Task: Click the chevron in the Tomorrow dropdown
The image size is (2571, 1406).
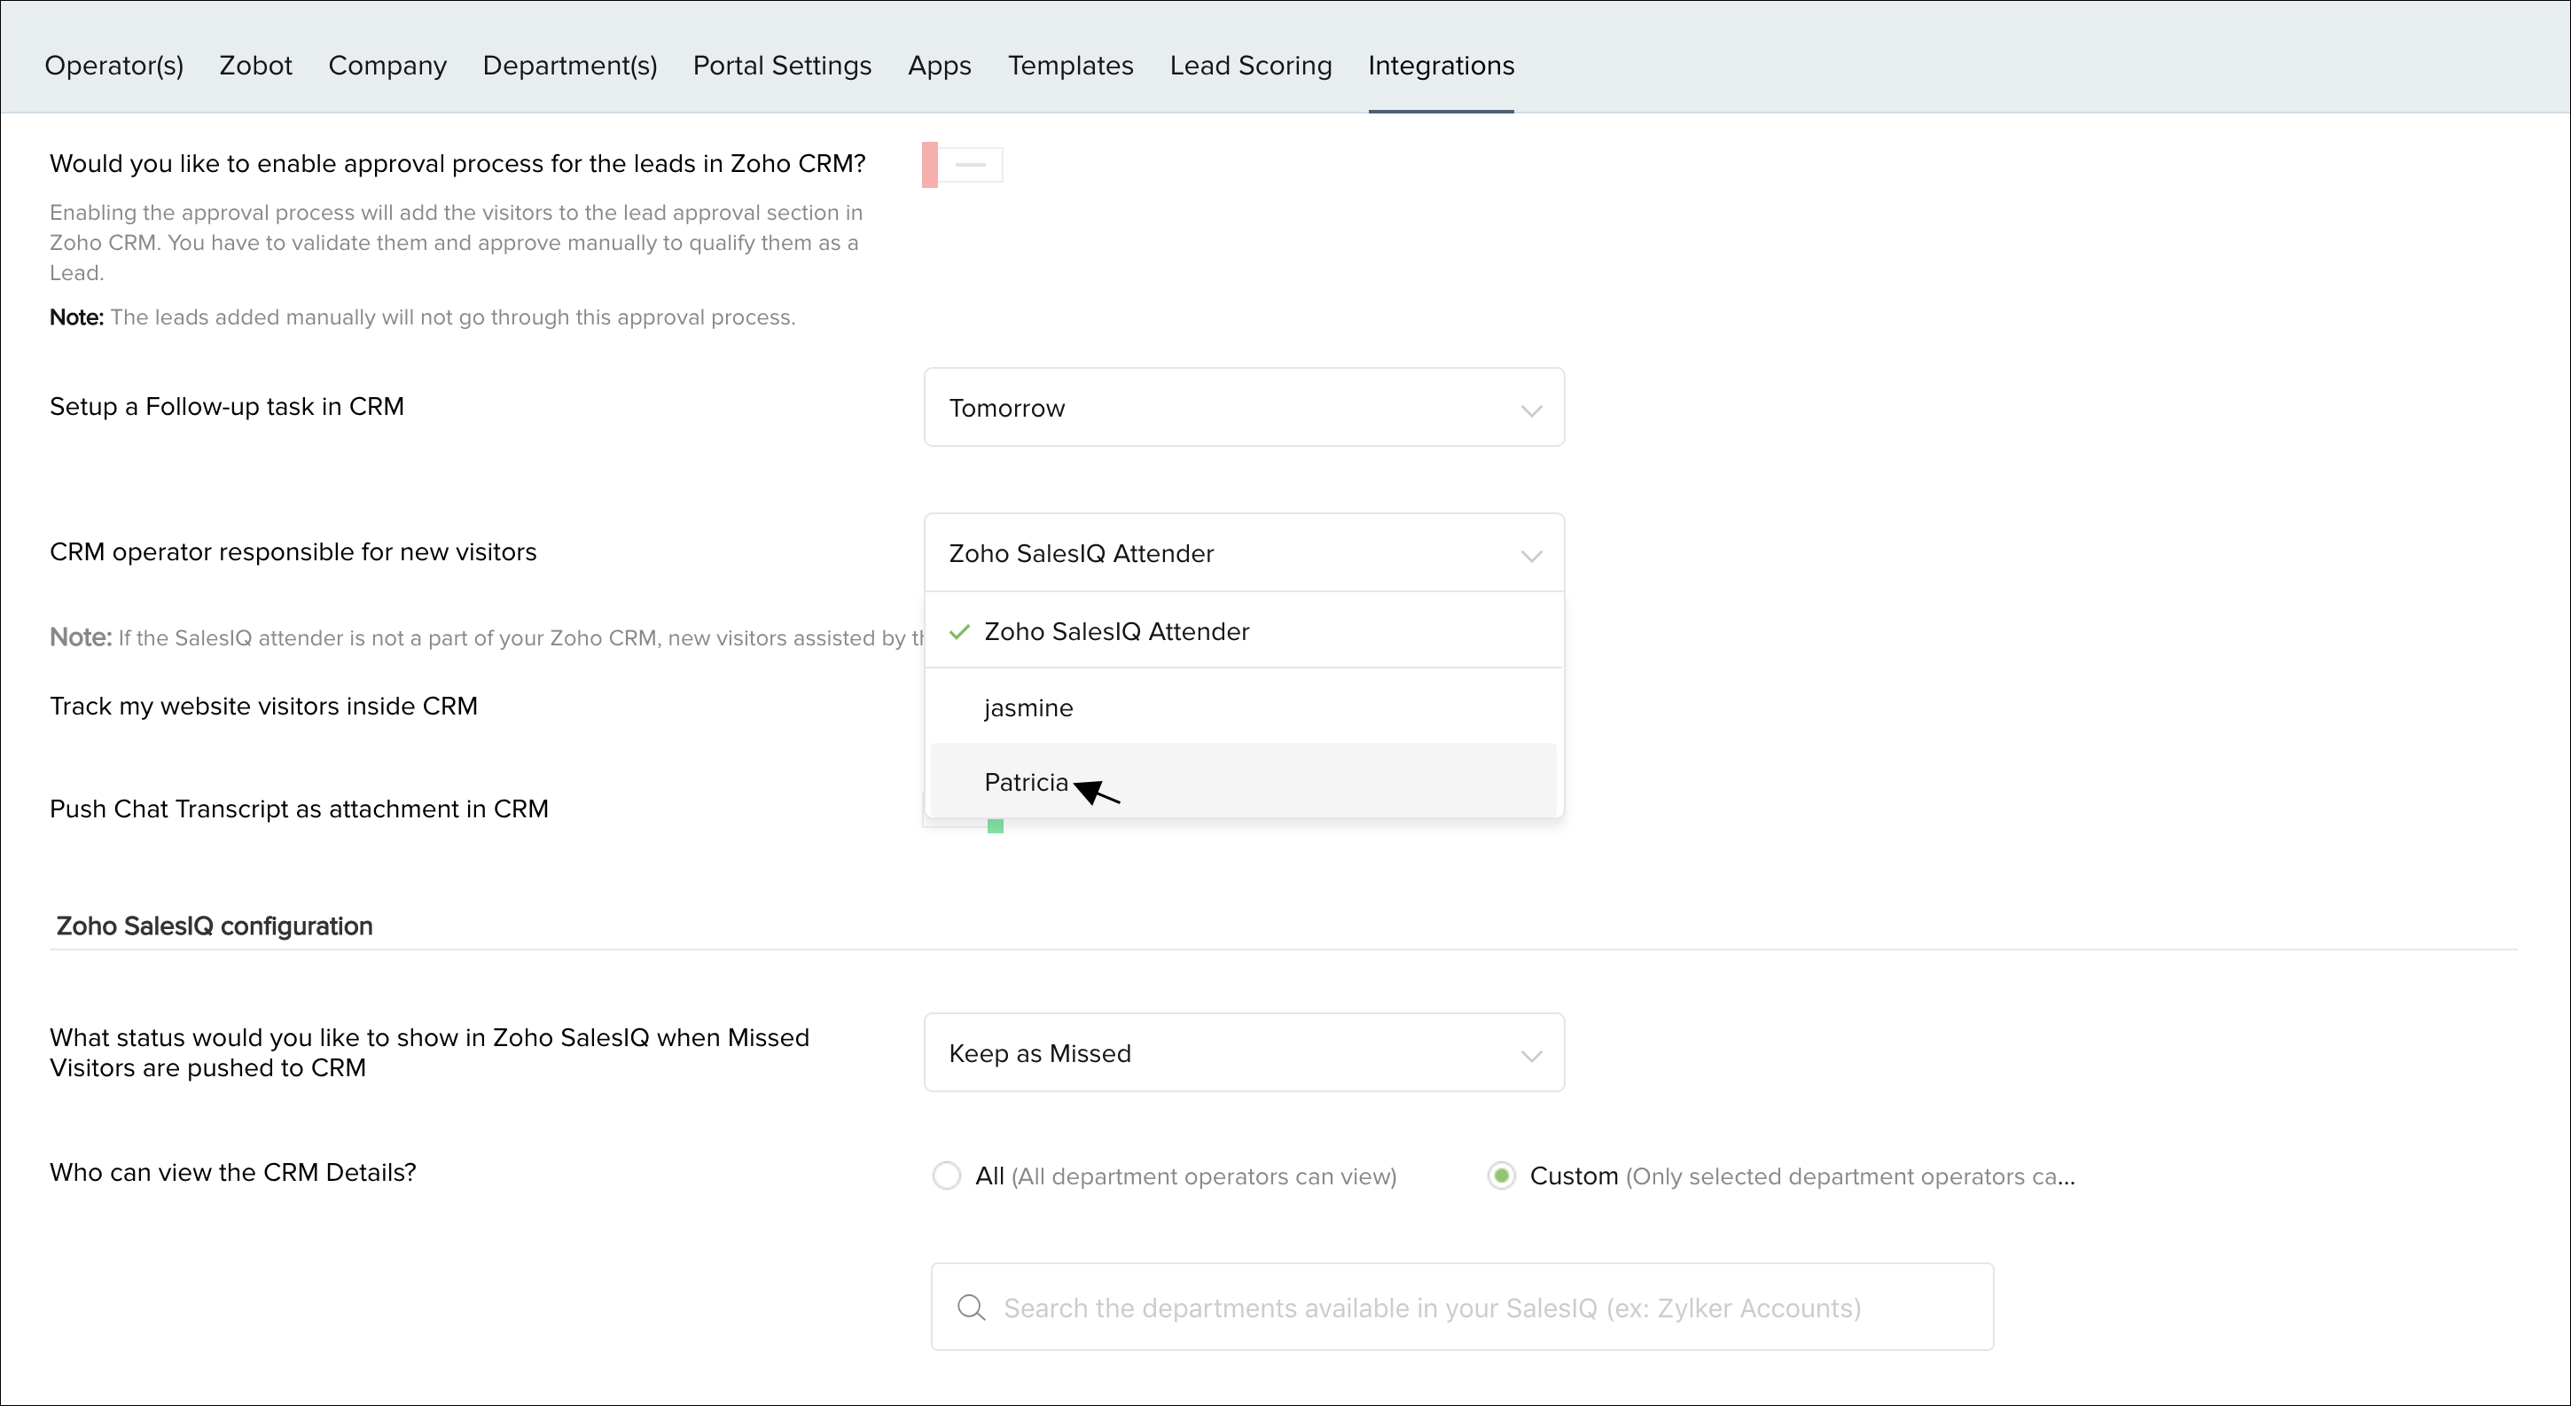Action: [x=1531, y=410]
